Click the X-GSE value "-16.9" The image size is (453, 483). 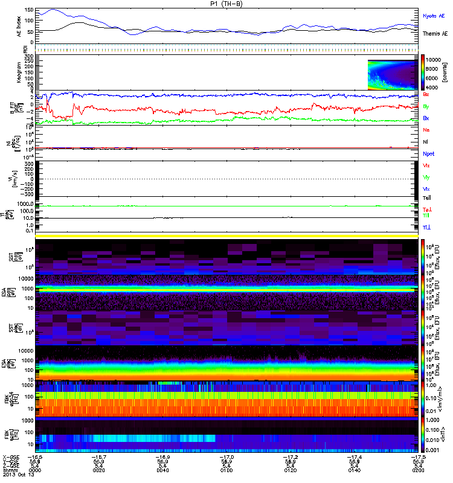162,457
